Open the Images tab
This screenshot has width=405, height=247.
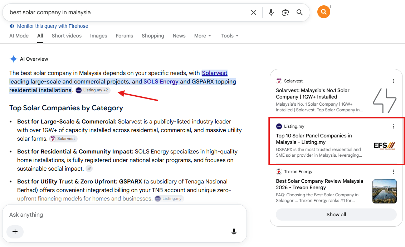(x=98, y=36)
